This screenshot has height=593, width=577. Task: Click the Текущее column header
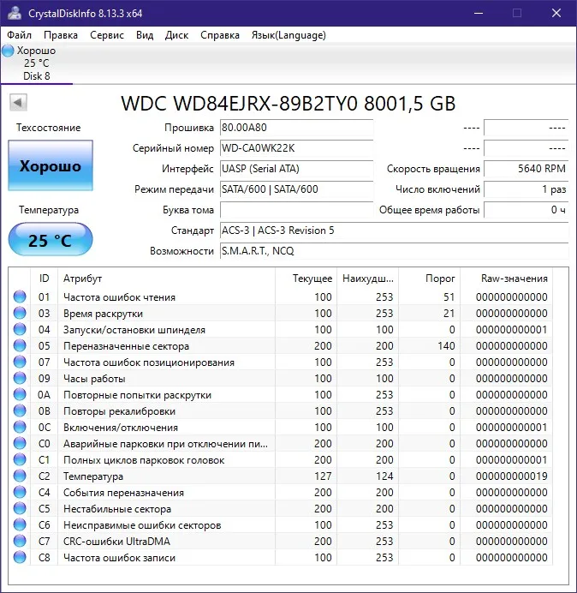click(x=306, y=279)
